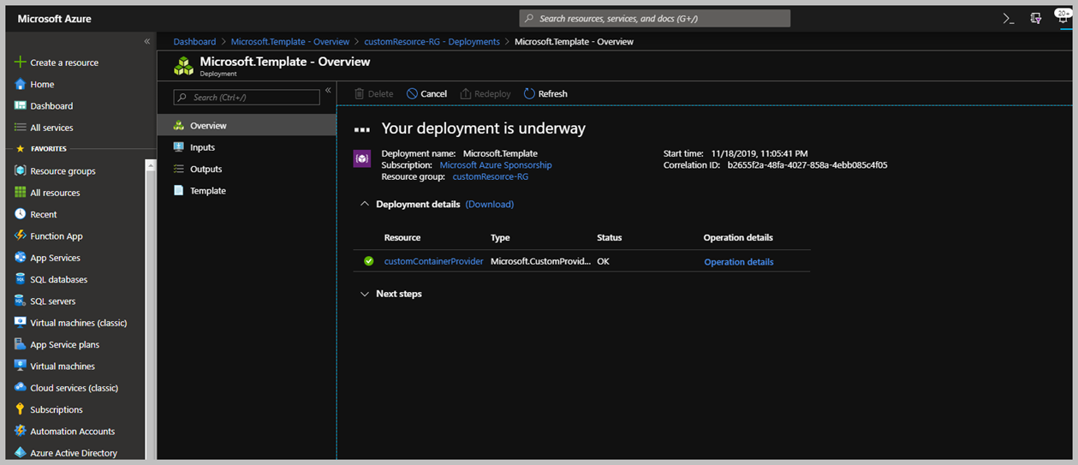Click the Delete toolbar button
This screenshot has height=465, width=1078.
(x=373, y=93)
